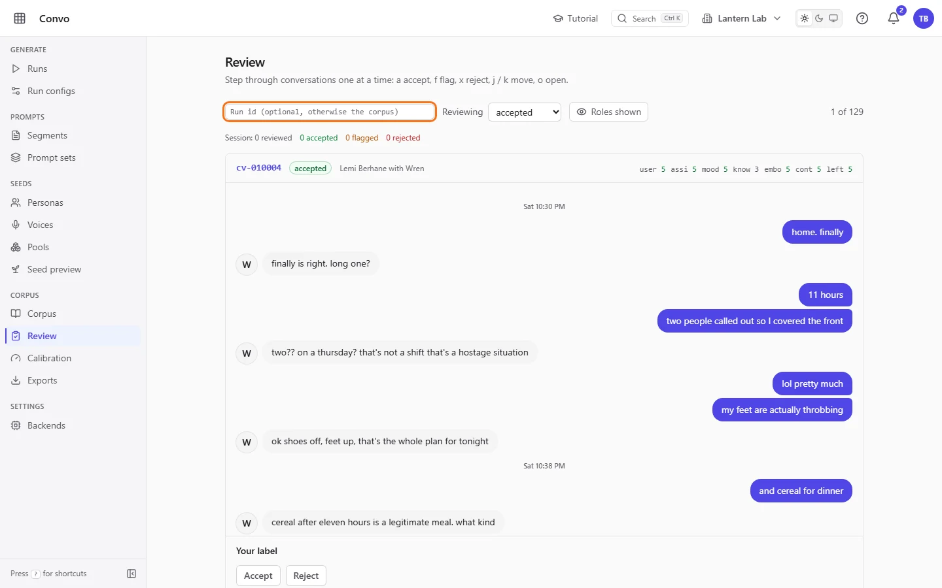This screenshot has height=588, width=942.
Task: Go to Voices in the sidebar
Action: point(73,225)
